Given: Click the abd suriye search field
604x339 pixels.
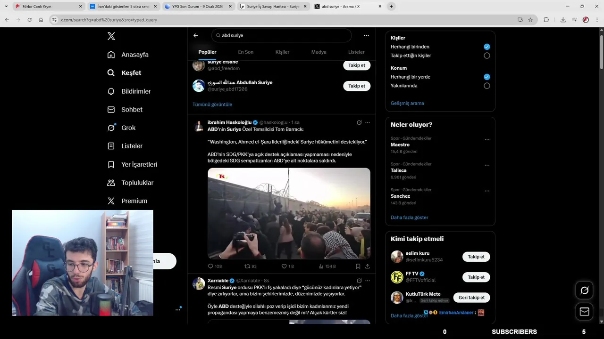Looking at the screenshot, I should (282, 35).
